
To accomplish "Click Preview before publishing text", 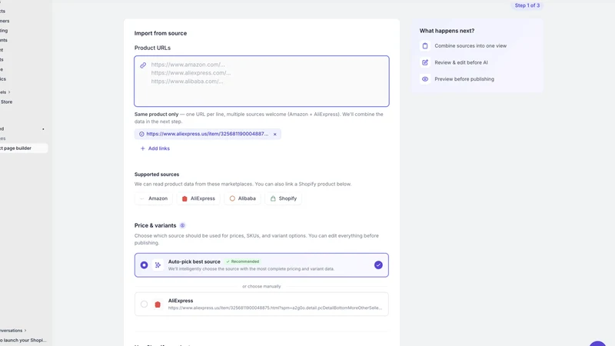I will coord(464,79).
